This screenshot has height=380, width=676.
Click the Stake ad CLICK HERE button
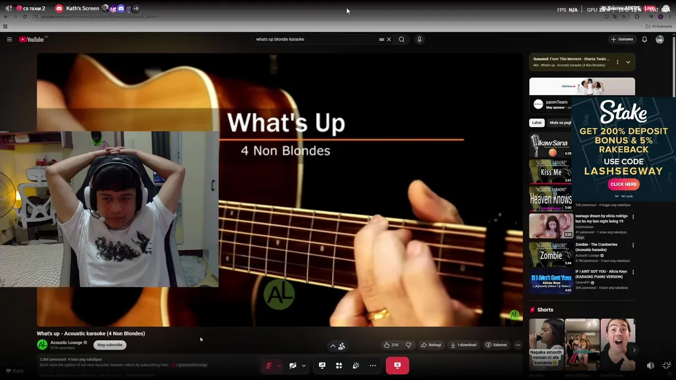point(623,184)
